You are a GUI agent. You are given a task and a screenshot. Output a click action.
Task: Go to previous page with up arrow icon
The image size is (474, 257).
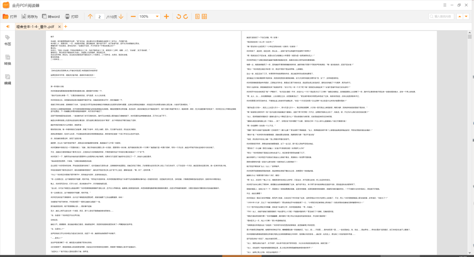tap(90, 16)
